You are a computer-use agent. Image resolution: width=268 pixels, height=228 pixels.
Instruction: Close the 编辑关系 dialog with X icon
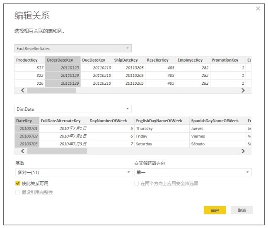(x=258, y=9)
